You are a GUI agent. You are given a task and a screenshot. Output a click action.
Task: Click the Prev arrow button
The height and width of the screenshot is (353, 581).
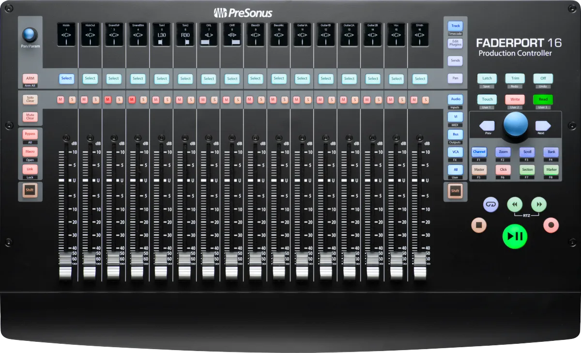[487, 126]
